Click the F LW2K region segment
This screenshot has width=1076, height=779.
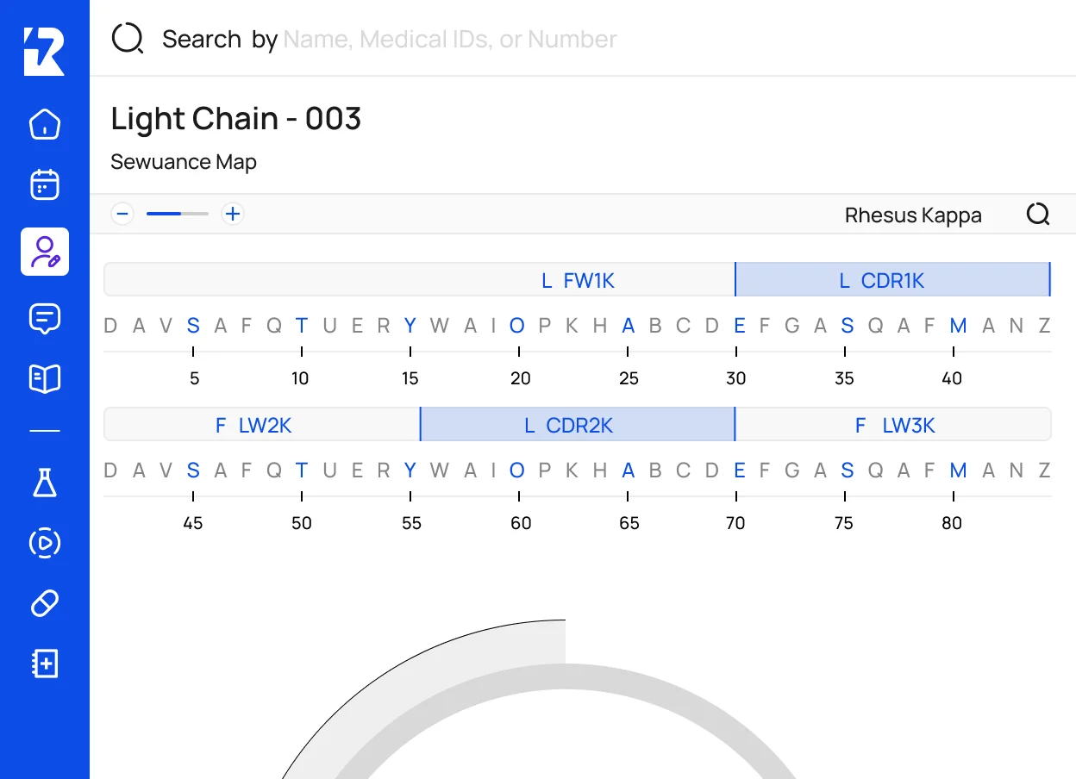[x=261, y=425]
